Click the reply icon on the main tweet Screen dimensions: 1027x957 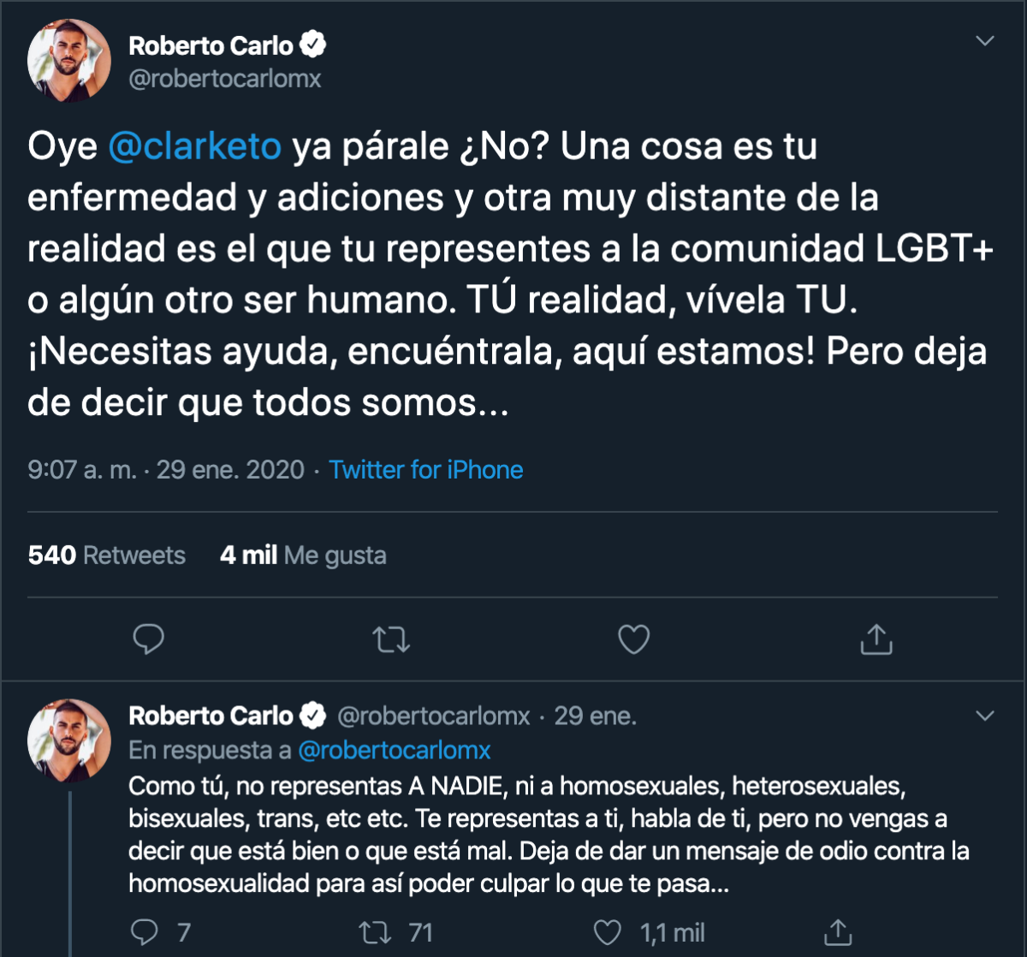coord(148,639)
